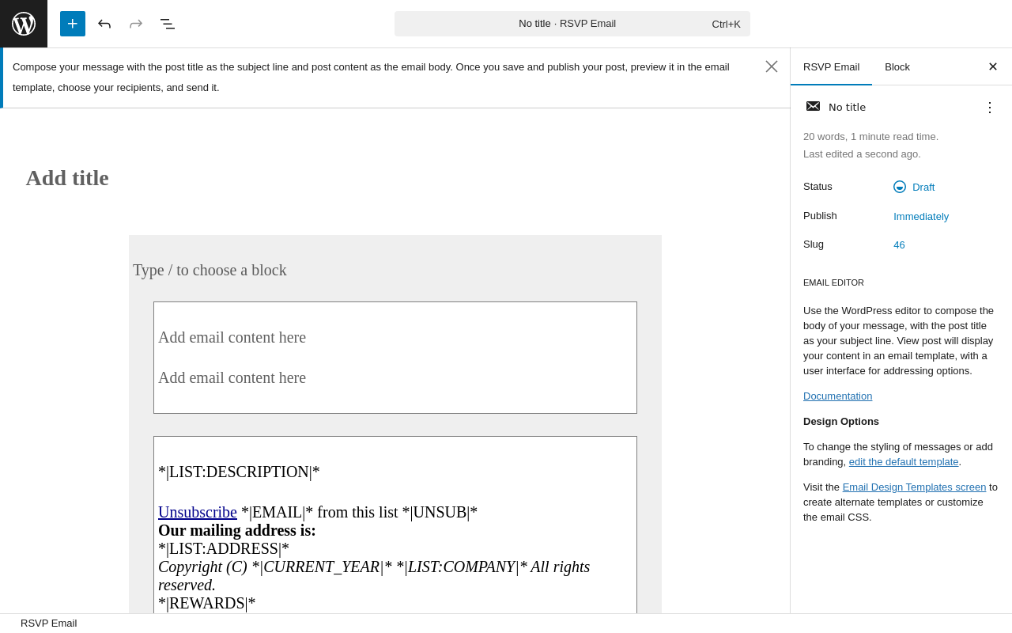The image size is (1012, 633).
Task: Open the Documentation link
Action: coord(837,396)
